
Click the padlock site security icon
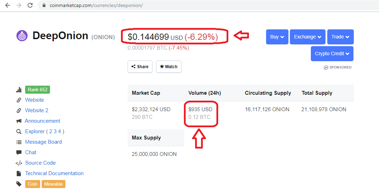click(44, 5)
